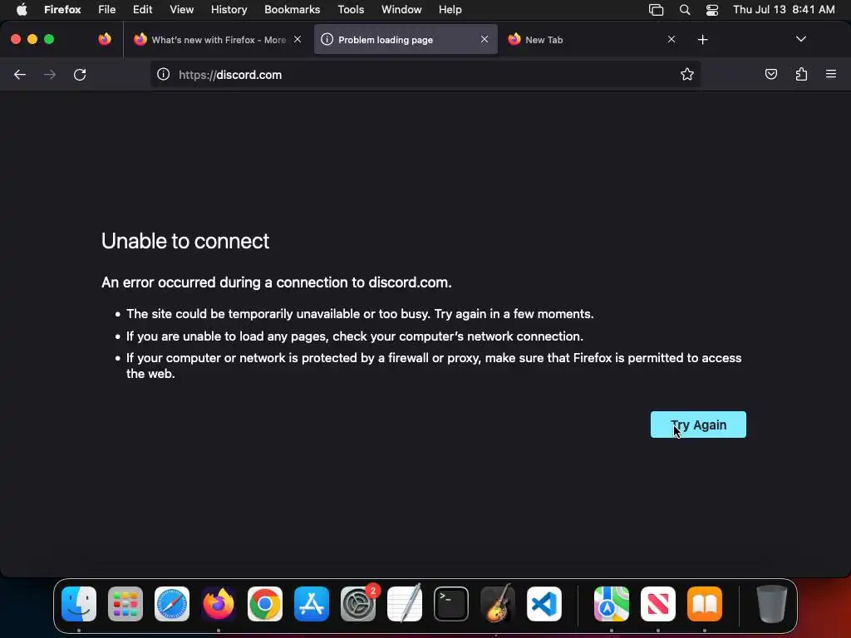The image size is (851, 638).
Task: Open a new tab with the plus icon
Action: coord(703,40)
